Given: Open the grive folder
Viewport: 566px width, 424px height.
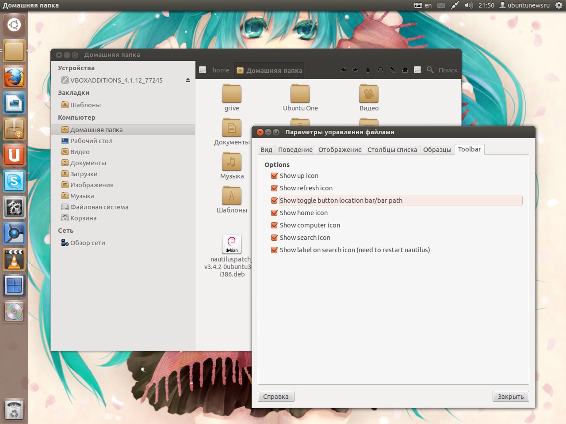Looking at the screenshot, I should [232, 98].
